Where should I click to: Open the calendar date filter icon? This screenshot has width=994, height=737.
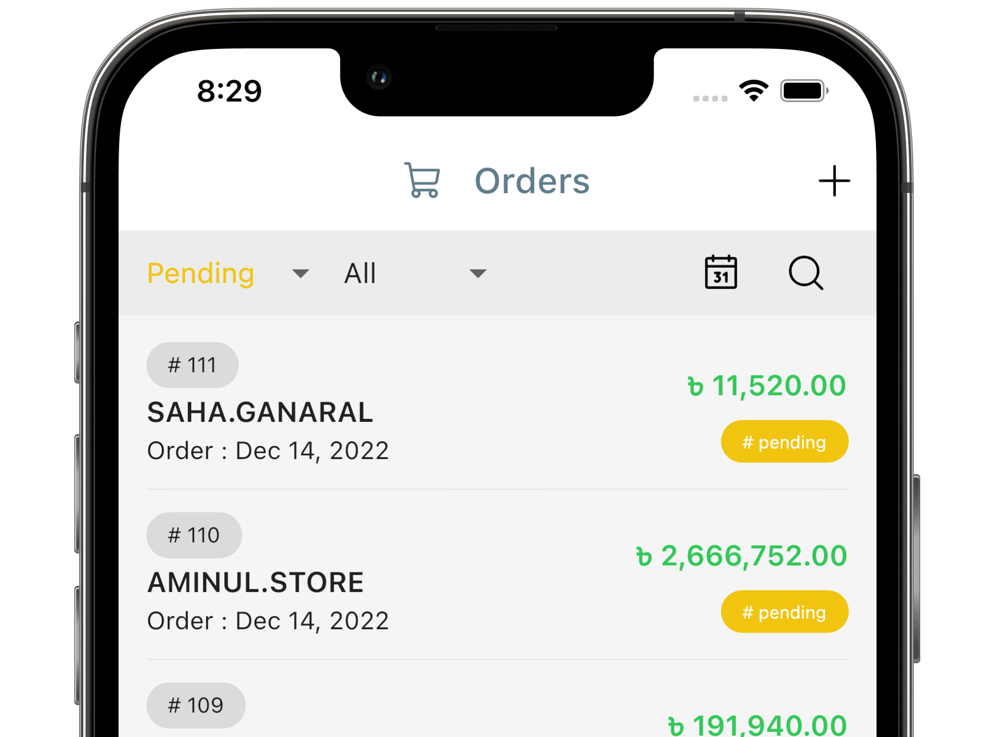(721, 273)
